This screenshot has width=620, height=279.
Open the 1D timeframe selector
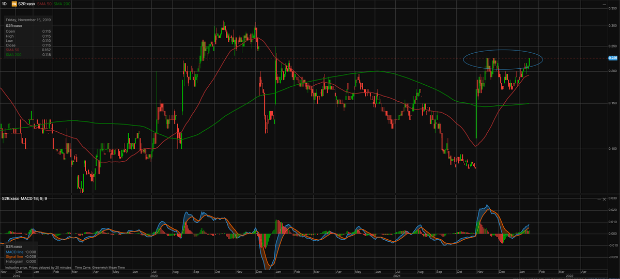pos(5,4)
